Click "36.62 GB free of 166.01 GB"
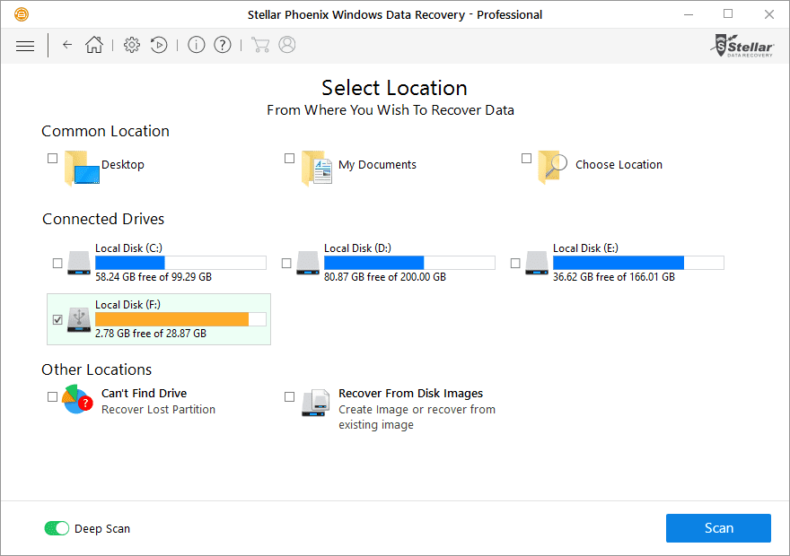Image resolution: width=790 pixels, height=556 pixels. (x=614, y=277)
